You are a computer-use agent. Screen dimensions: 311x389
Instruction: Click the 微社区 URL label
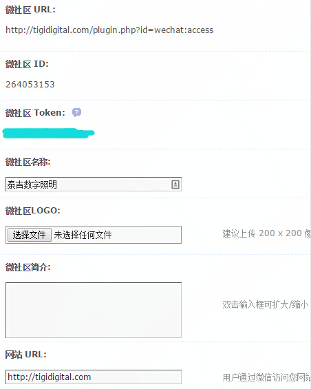30,10
